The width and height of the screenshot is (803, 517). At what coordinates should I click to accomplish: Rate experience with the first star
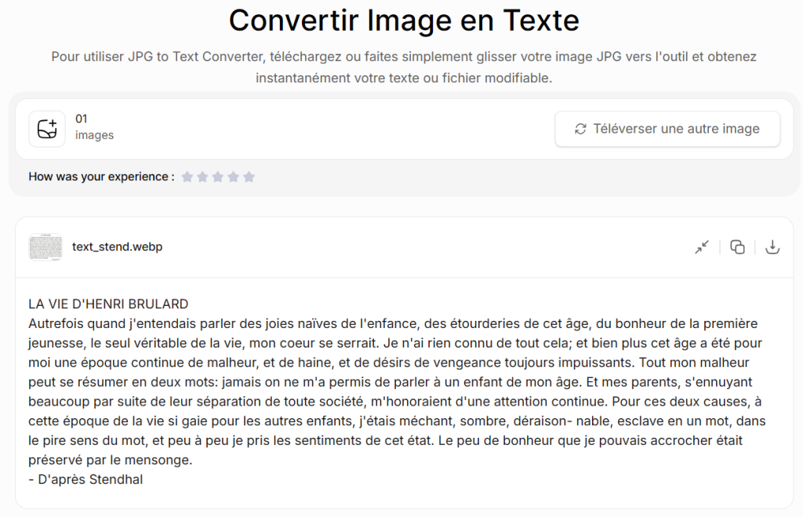[x=187, y=177]
